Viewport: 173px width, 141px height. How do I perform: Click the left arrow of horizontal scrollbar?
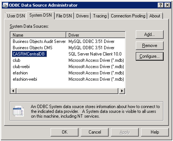(x=13, y=91)
